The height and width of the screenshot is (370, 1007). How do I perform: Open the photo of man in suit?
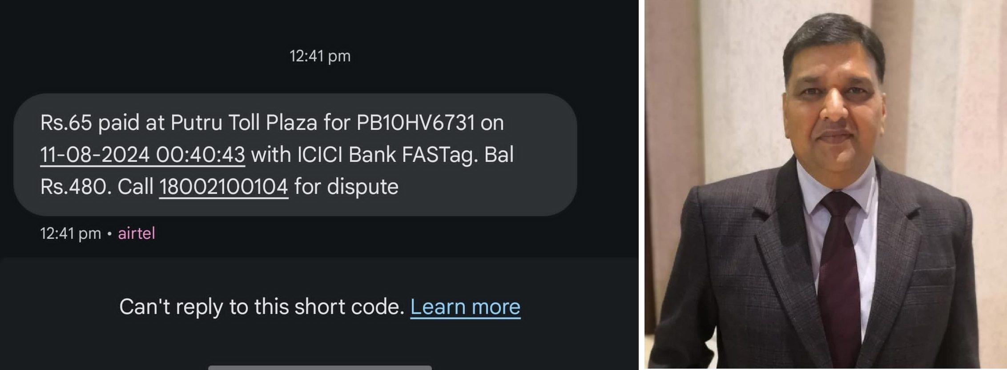tap(826, 185)
